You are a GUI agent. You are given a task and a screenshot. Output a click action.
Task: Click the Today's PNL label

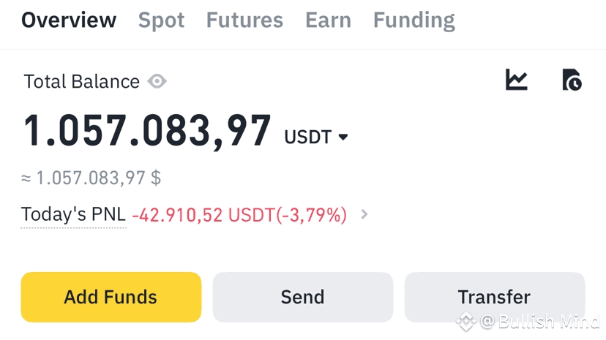73,215
